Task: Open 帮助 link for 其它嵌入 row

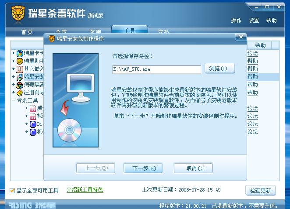Action: tap(252, 69)
